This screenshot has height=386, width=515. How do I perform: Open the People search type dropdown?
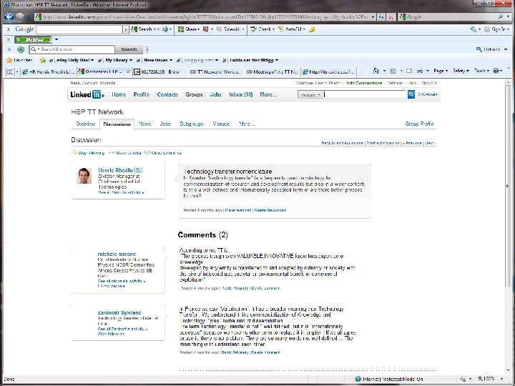[x=310, y=94]
